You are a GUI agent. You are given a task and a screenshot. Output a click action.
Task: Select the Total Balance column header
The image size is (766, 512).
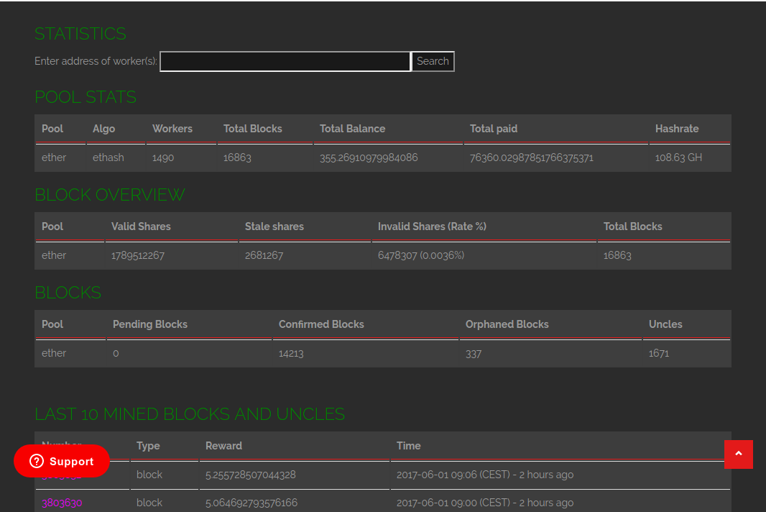click(352, 129)
